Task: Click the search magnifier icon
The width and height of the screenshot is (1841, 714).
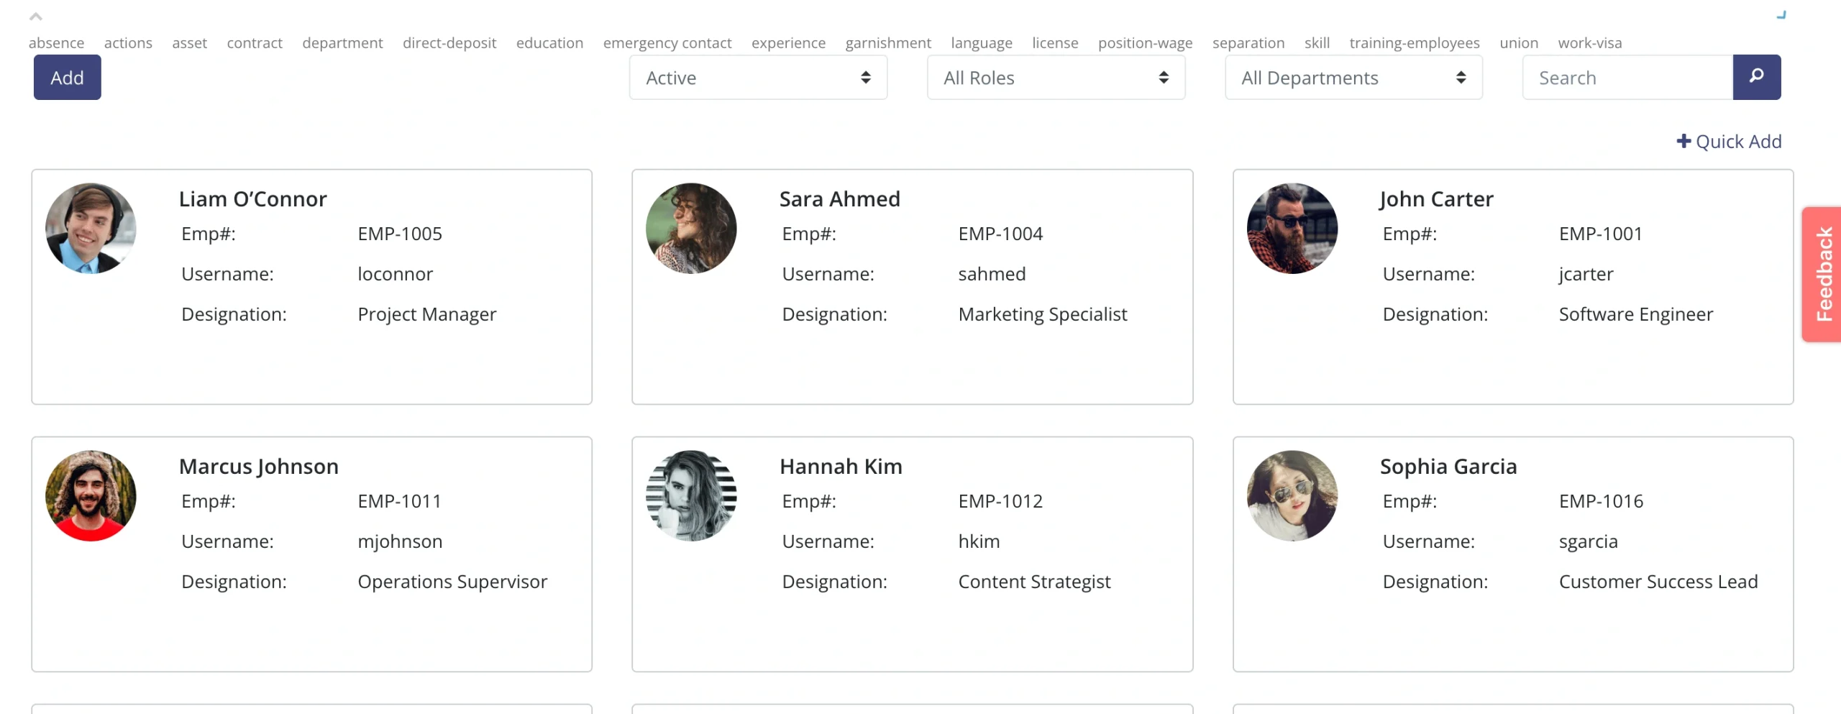Action: click(x=1757, y=77)
